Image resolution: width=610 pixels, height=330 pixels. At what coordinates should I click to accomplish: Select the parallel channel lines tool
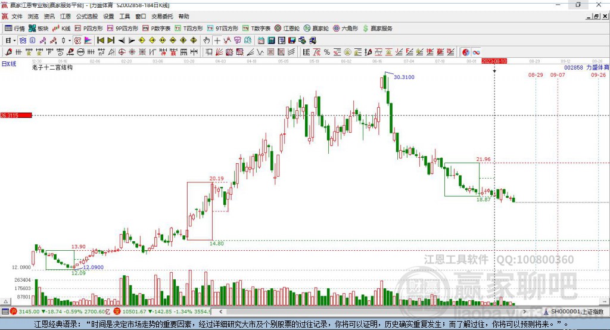(x=291, y=52)
